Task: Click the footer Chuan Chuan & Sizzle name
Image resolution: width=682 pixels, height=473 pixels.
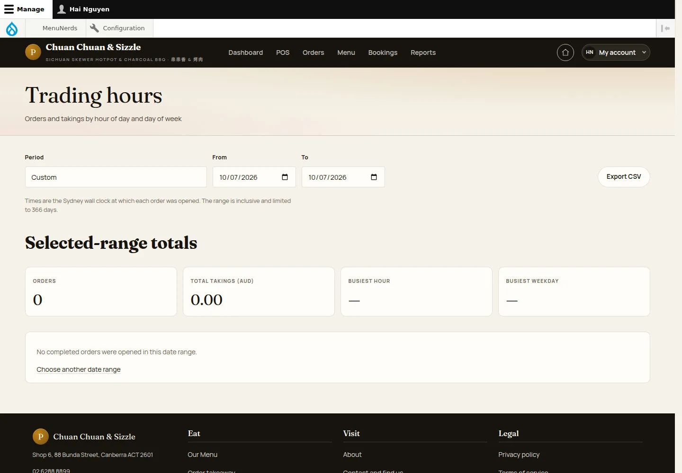Action: tap(94, 437)
